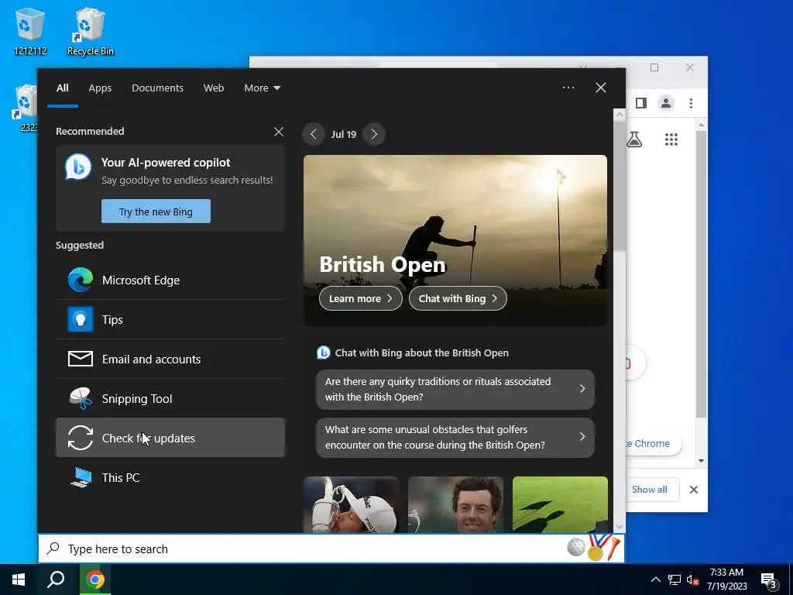Show hidden system tray icons
Screen dimensions: 793x595
click(x=655, y=580)
